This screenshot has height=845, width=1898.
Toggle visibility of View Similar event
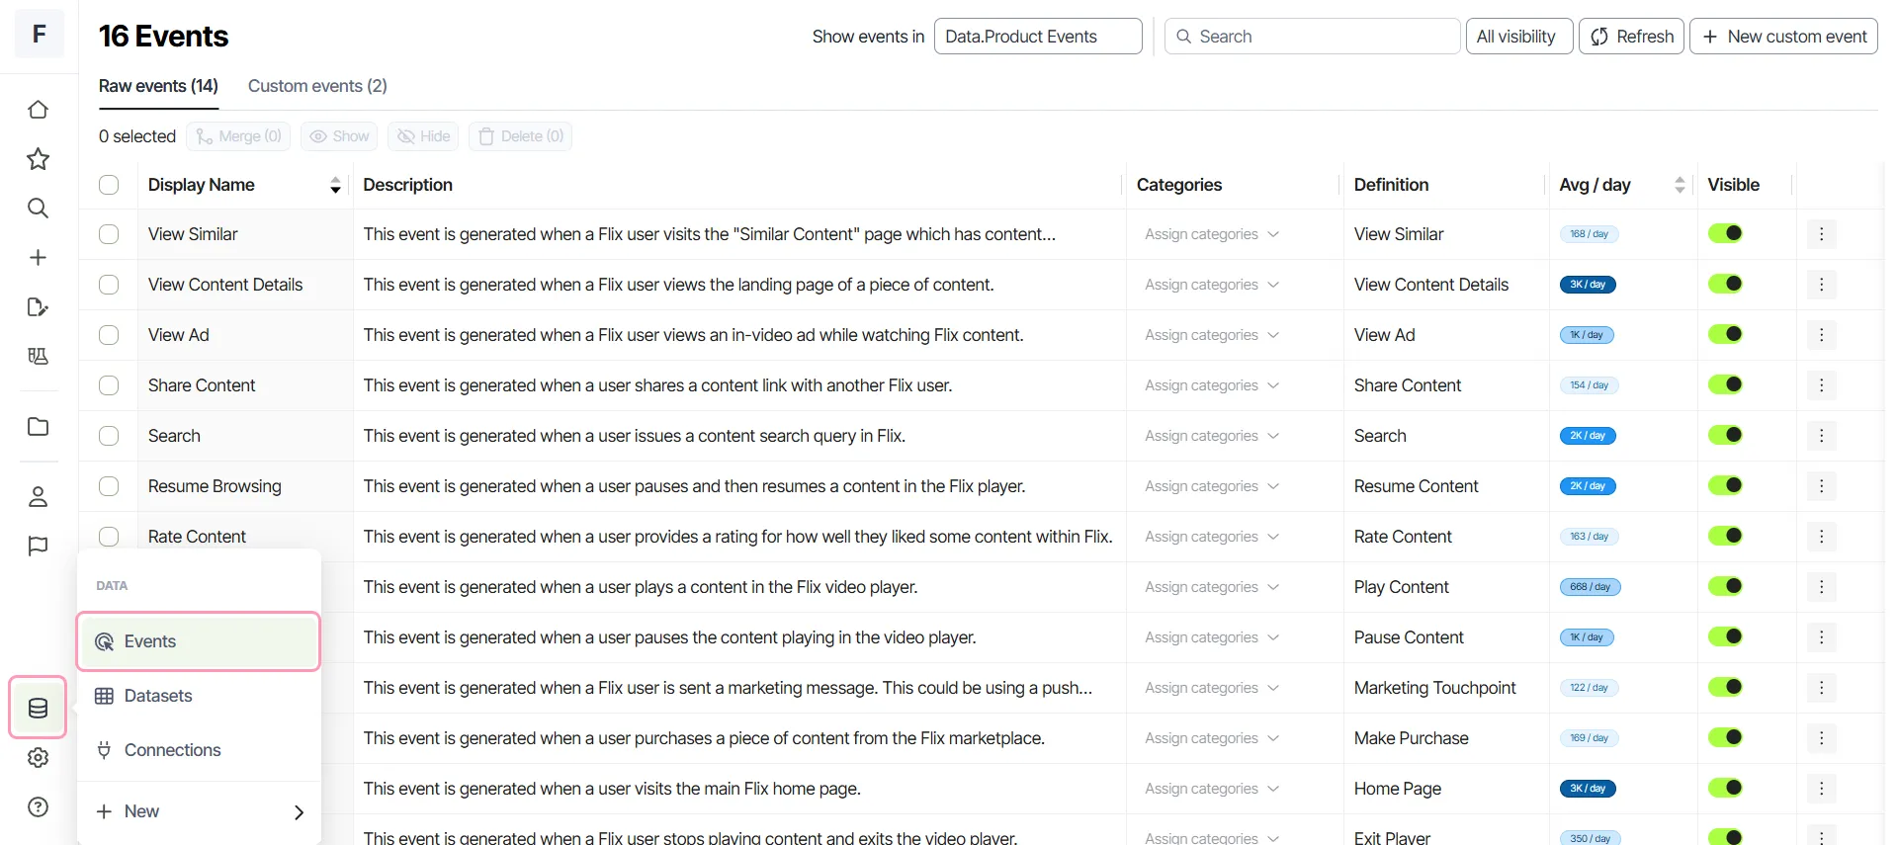click(x=1725, y=233)
